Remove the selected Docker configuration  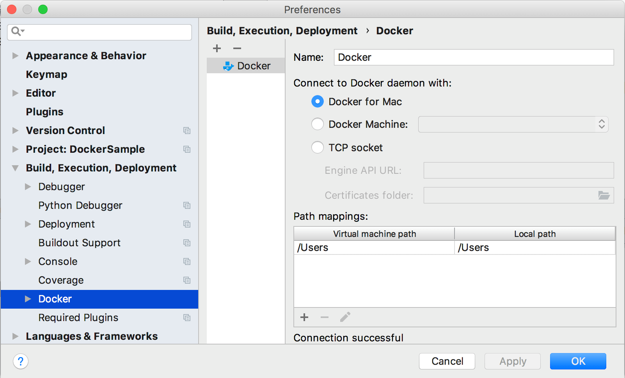coord(237,48)
